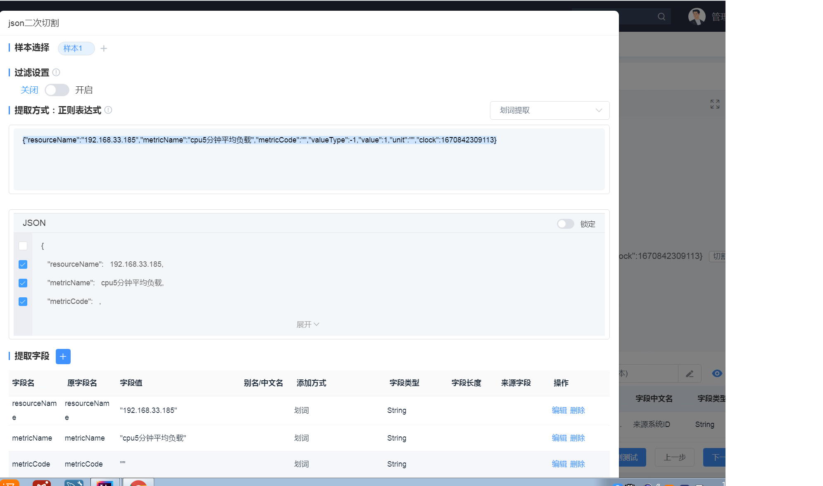Image resolution: width=823 pixels, height=486 pixels.
Task: Add an extracted field with the blue plus button
Action: [63, 356]
